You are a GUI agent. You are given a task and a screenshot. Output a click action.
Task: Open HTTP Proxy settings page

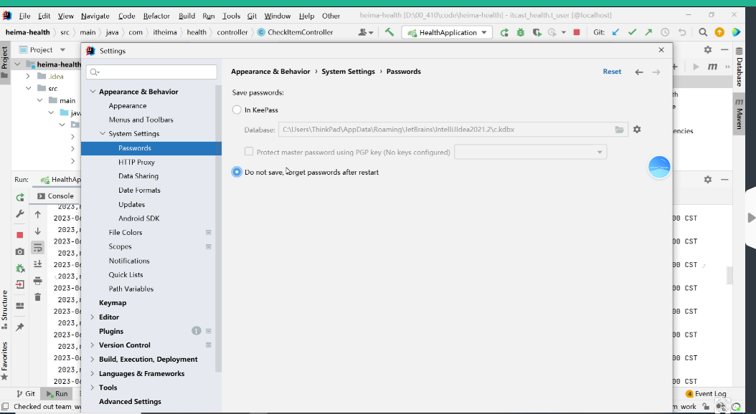pyautogui.click(x=136, y=163)
